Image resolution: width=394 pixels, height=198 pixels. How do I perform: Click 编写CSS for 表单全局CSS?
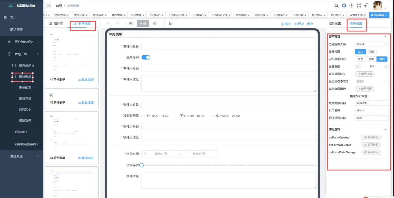tap(365, 74)
